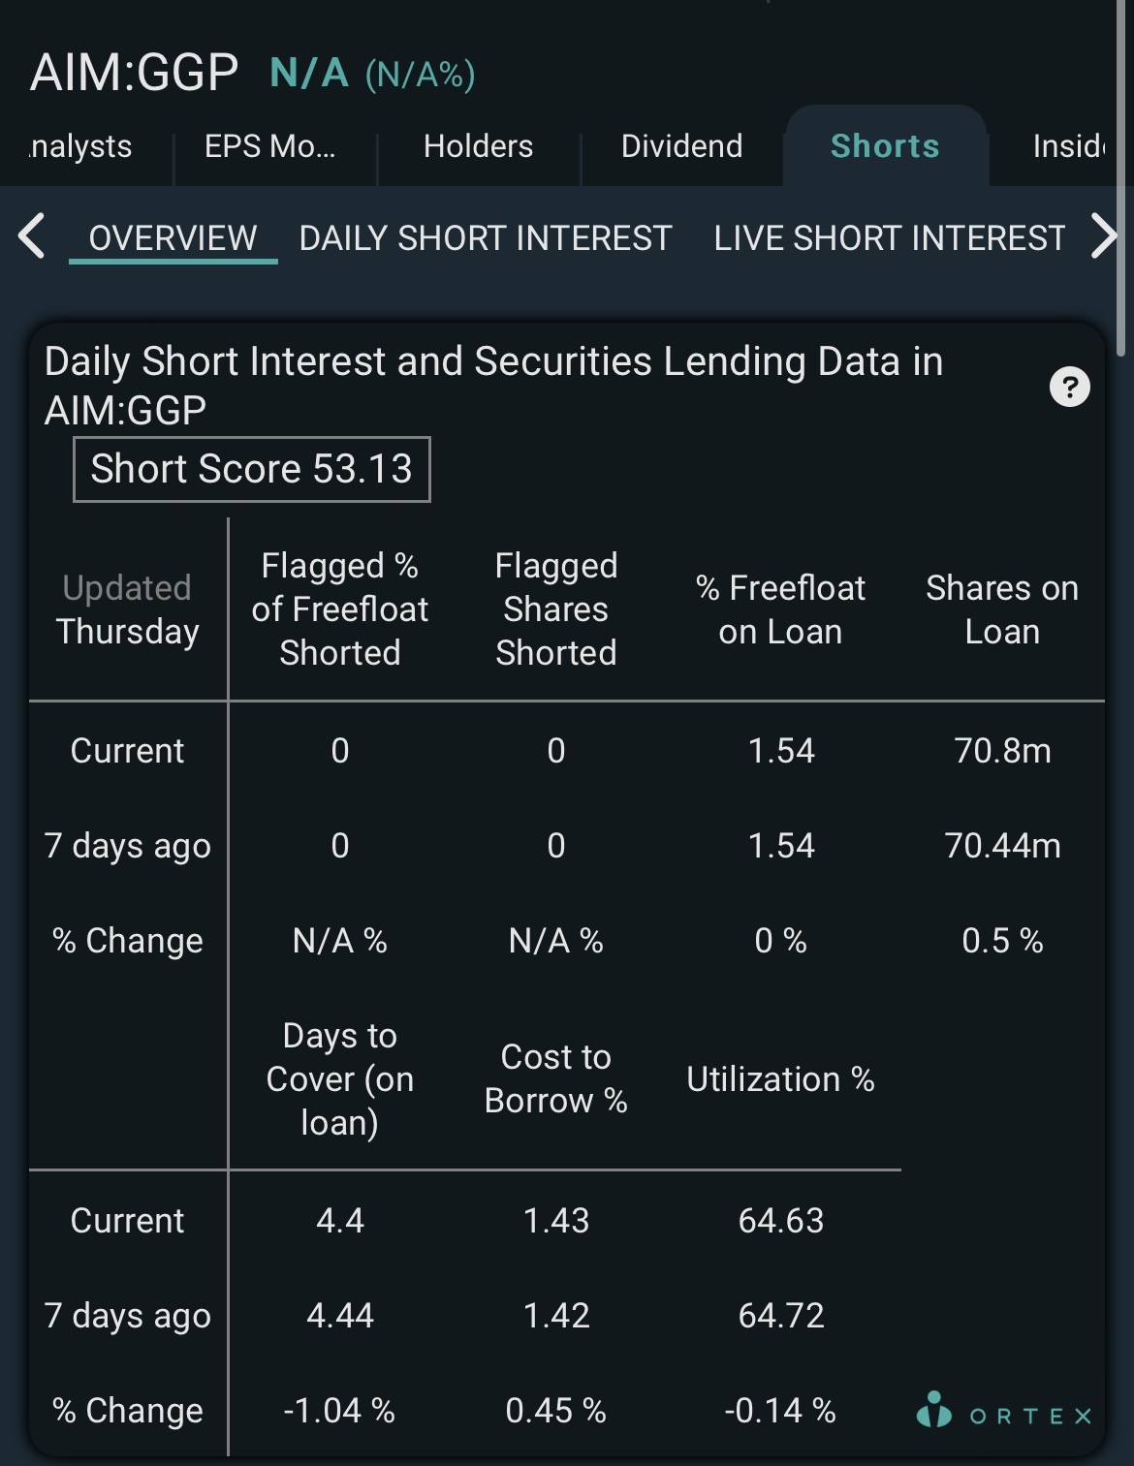Click the Short Score 53.13 box
Screen dimensions: 1134x1466
252,470
